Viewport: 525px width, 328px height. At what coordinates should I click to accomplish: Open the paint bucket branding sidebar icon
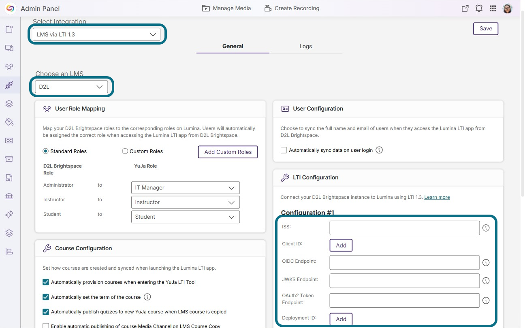pos(9,122)
